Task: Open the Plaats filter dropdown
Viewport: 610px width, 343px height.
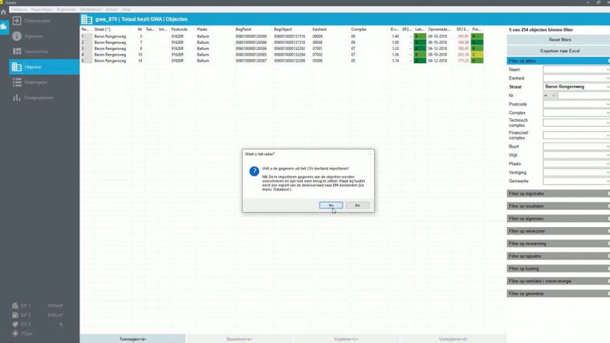Action: pos(576,164)
